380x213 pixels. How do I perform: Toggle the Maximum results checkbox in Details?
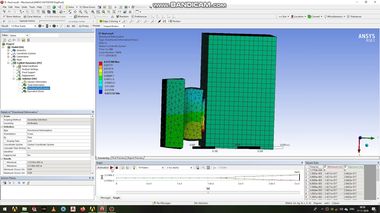(5, 166)
